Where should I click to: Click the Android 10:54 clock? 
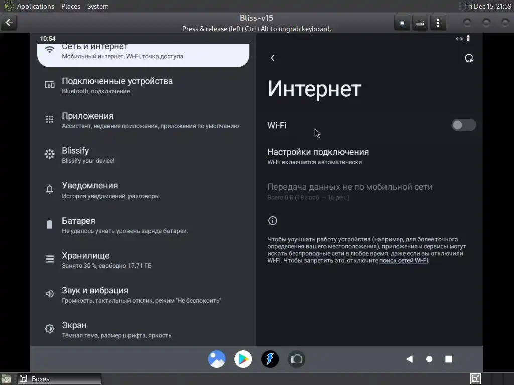pos(48,38)
